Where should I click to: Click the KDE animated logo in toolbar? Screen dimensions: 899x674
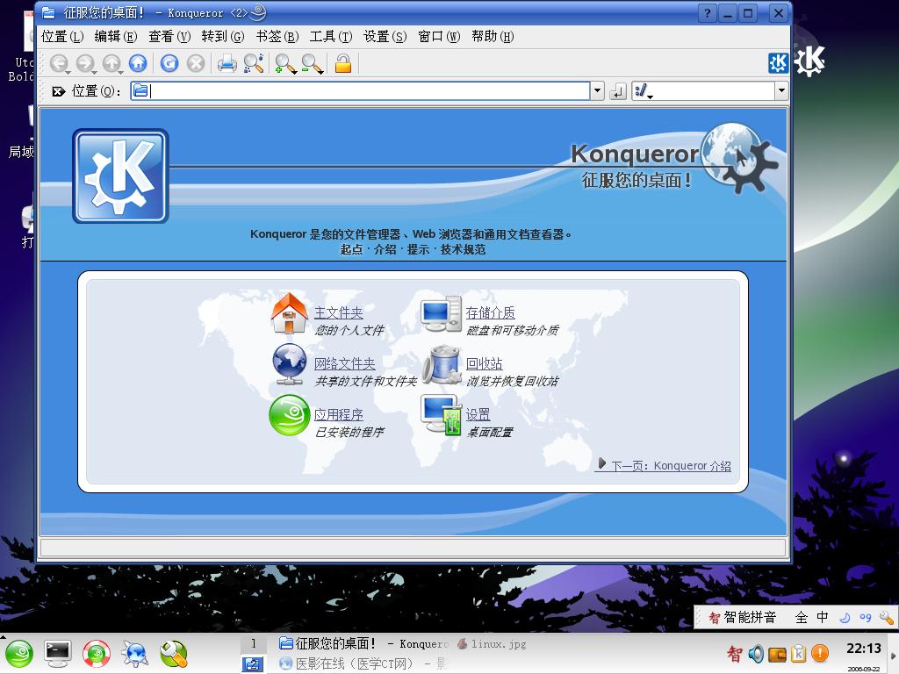(778, 63)
